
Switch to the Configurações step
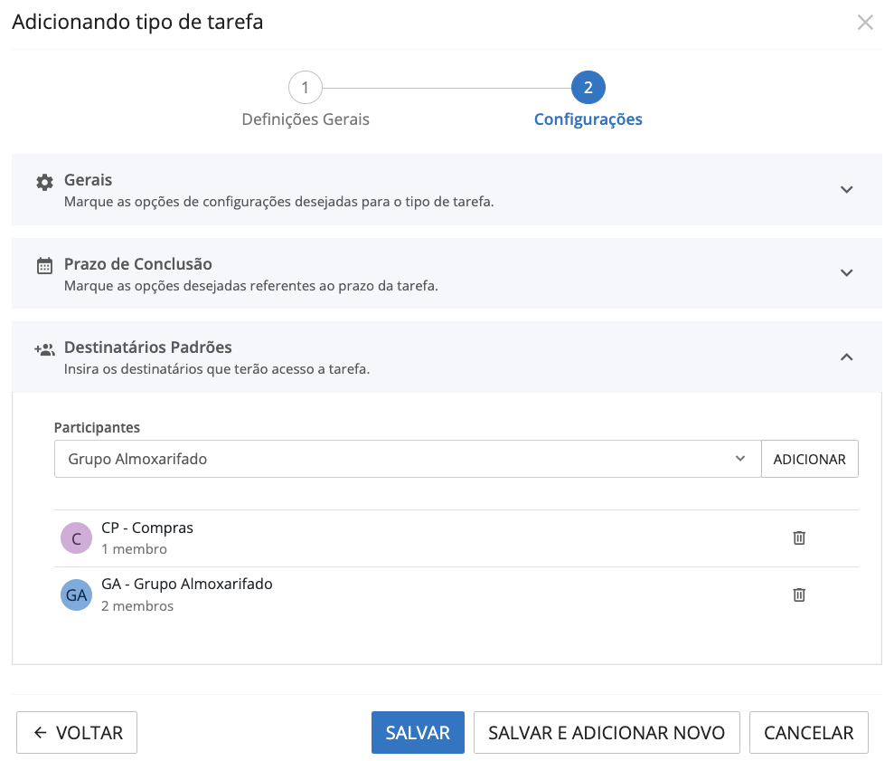588,119
